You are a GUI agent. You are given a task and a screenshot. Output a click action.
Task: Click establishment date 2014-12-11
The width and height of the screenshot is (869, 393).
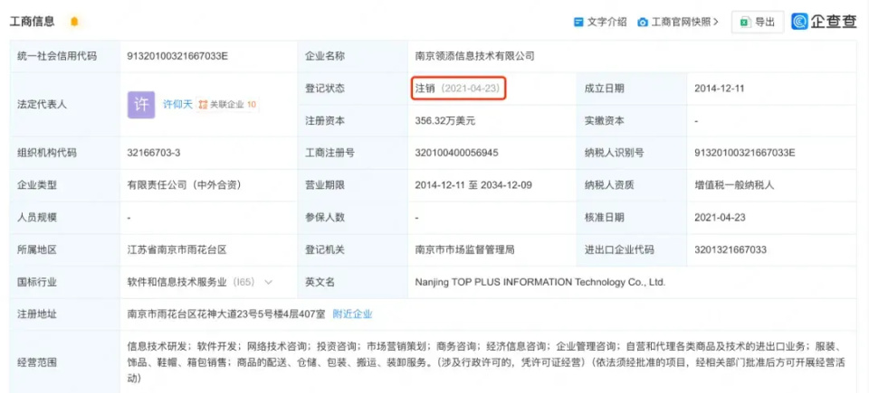pos(720,89)
